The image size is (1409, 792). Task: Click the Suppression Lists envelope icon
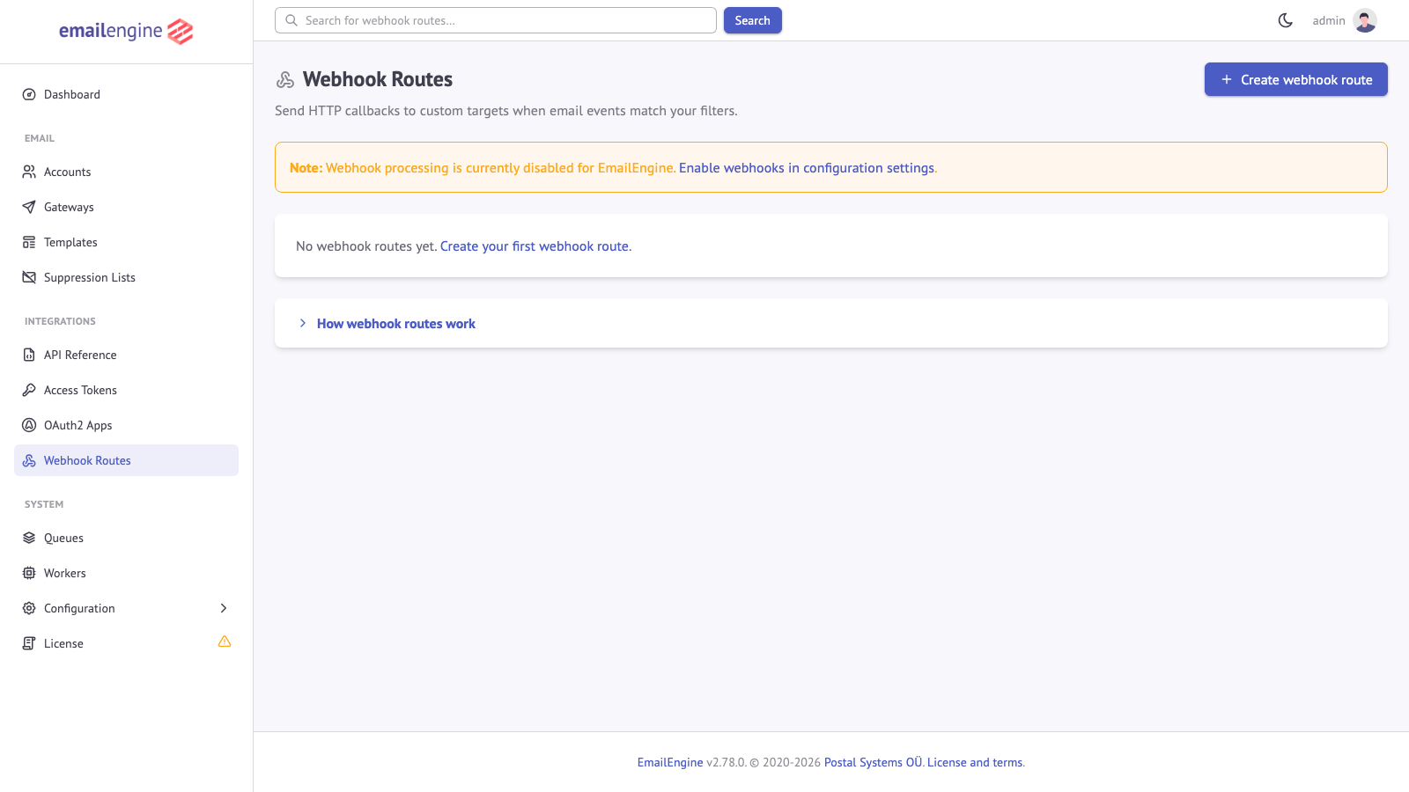(29, 277)
